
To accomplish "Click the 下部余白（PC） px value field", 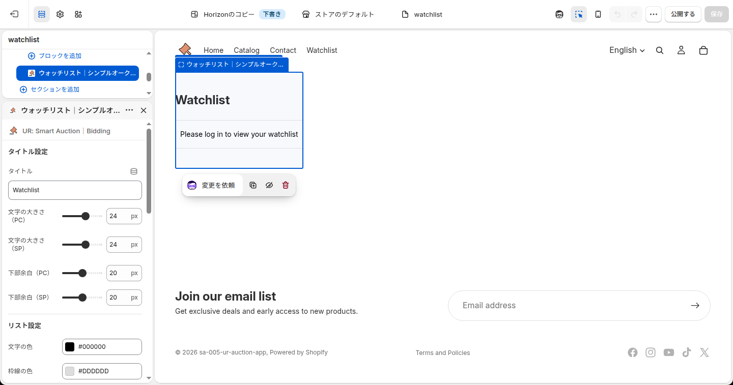I will coord(124,273).
